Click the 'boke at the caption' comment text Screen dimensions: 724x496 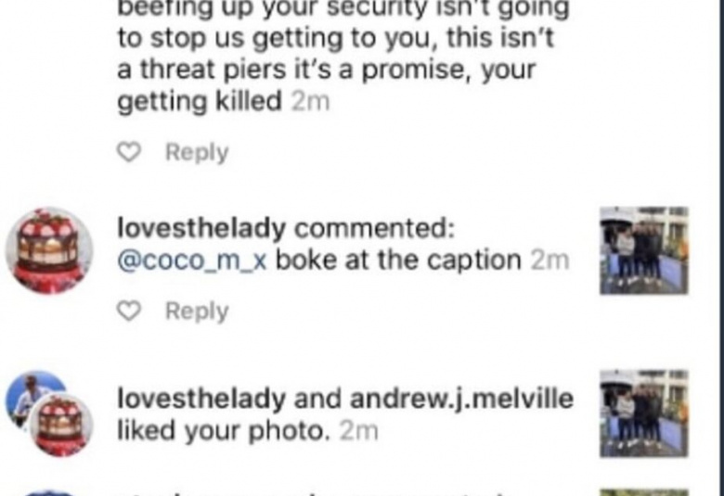[x=398, y=261]
